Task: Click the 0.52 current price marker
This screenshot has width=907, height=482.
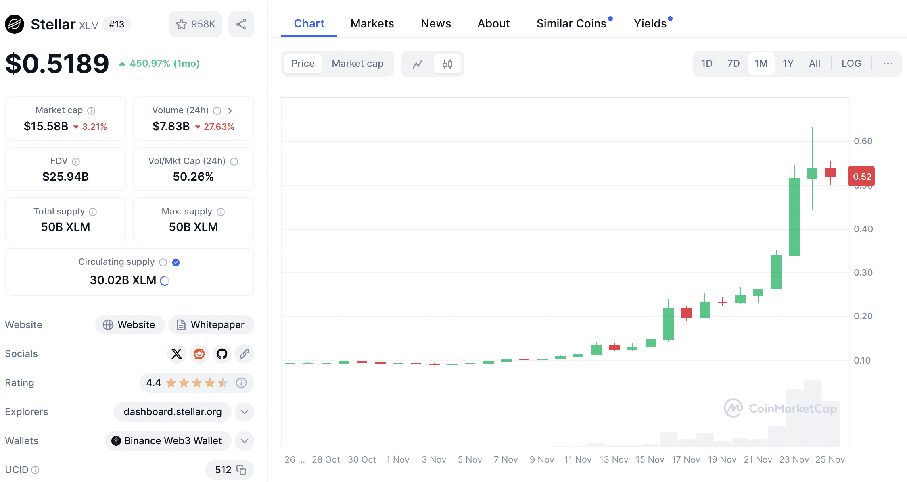Action: (x=861, y=176)
